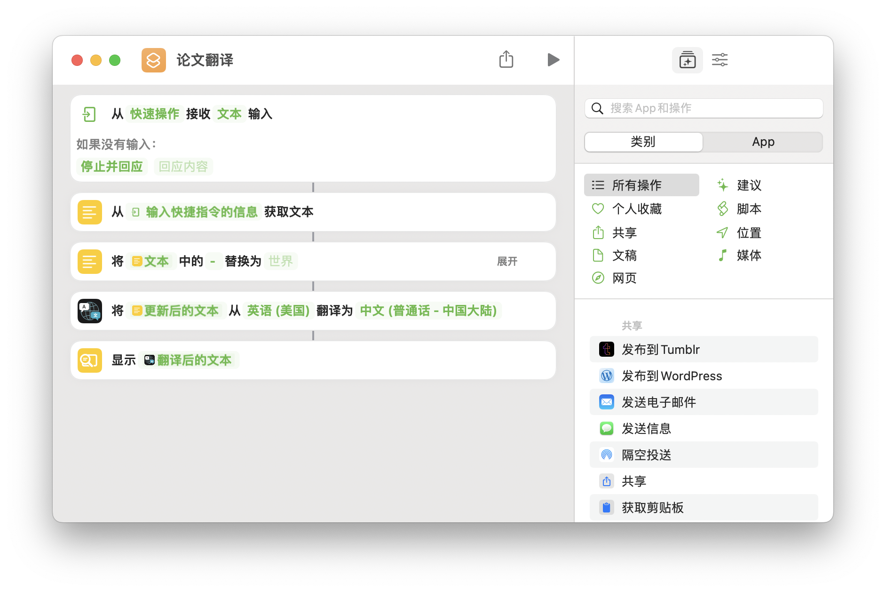The width and height of the screenshot is (886, 592).
Task: Add the 发送信息 action
Action: (x=704, y=428)
